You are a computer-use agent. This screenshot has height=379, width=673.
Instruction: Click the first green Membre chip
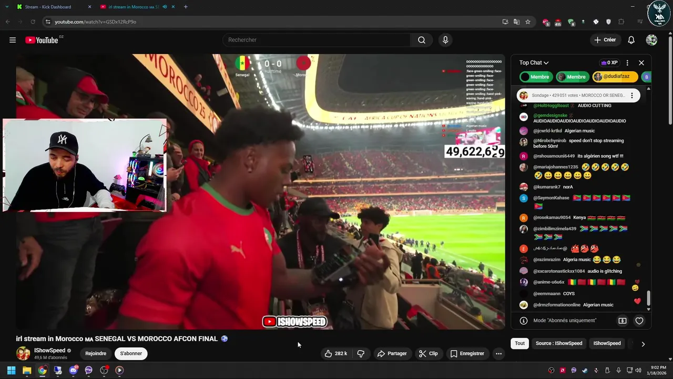535,77
